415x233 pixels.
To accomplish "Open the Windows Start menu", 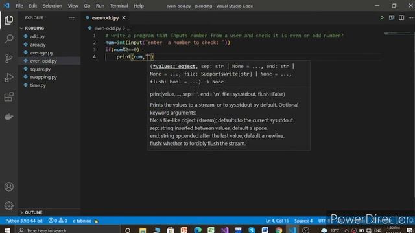I will 7,230.
